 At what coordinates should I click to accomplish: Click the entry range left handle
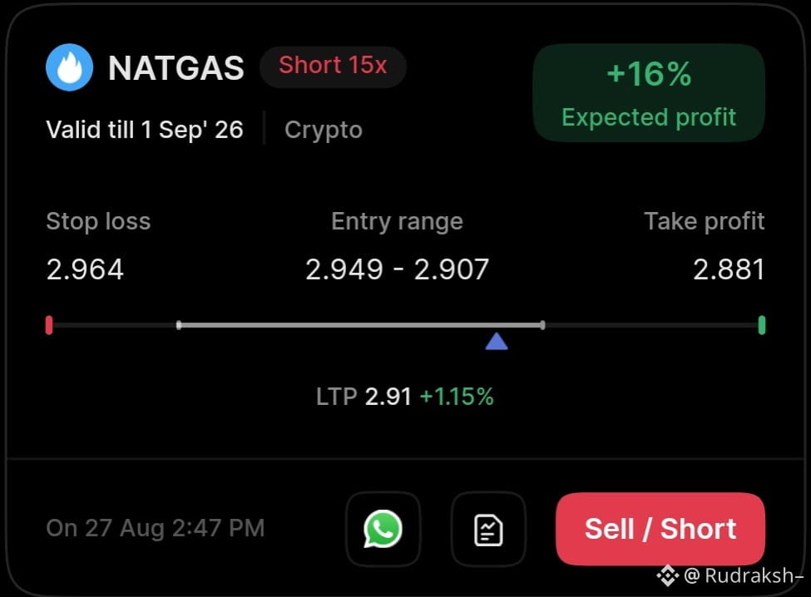(x=179, y=325)
